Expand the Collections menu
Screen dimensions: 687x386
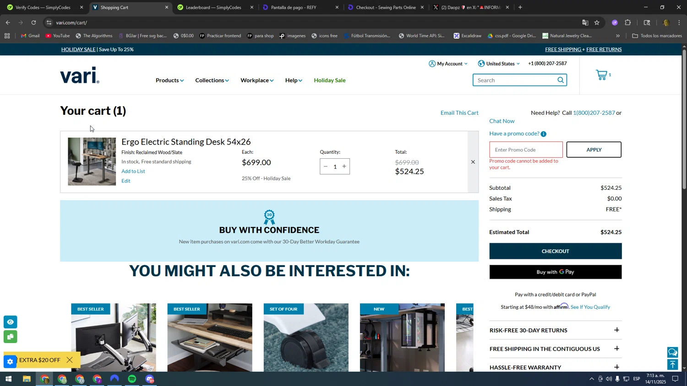pyautogui.click(x=212, y=80)
